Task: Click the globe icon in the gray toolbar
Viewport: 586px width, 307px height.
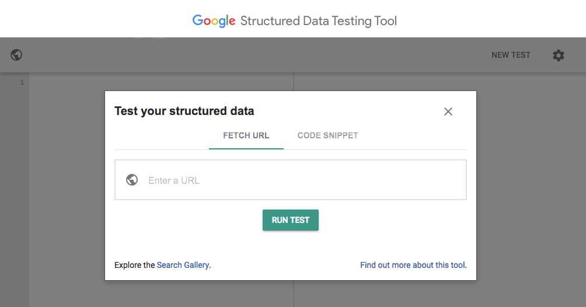Action: click(x=16, y=55)
